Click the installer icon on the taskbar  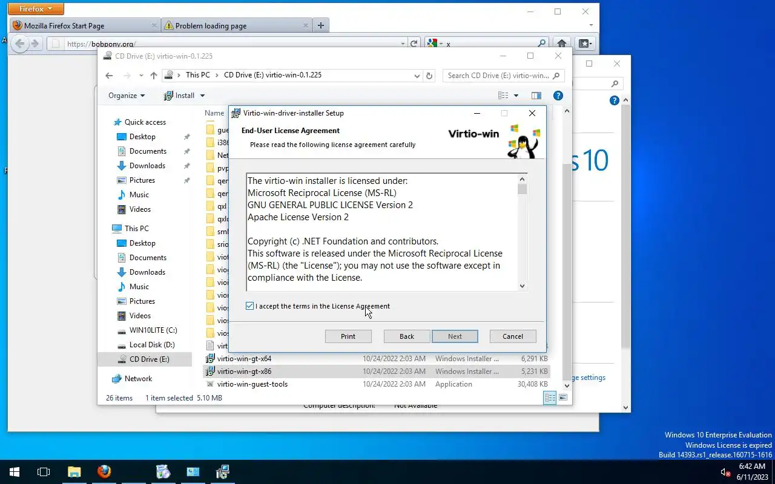coord(223,472)
